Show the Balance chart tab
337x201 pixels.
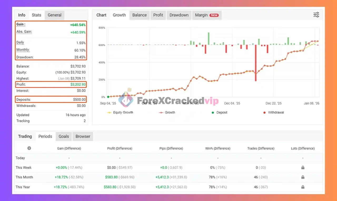(x=139, y=15)
